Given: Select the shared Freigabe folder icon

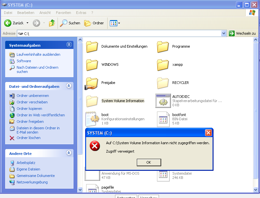Looking at the screenshot, I should click(x=91, y=84).
